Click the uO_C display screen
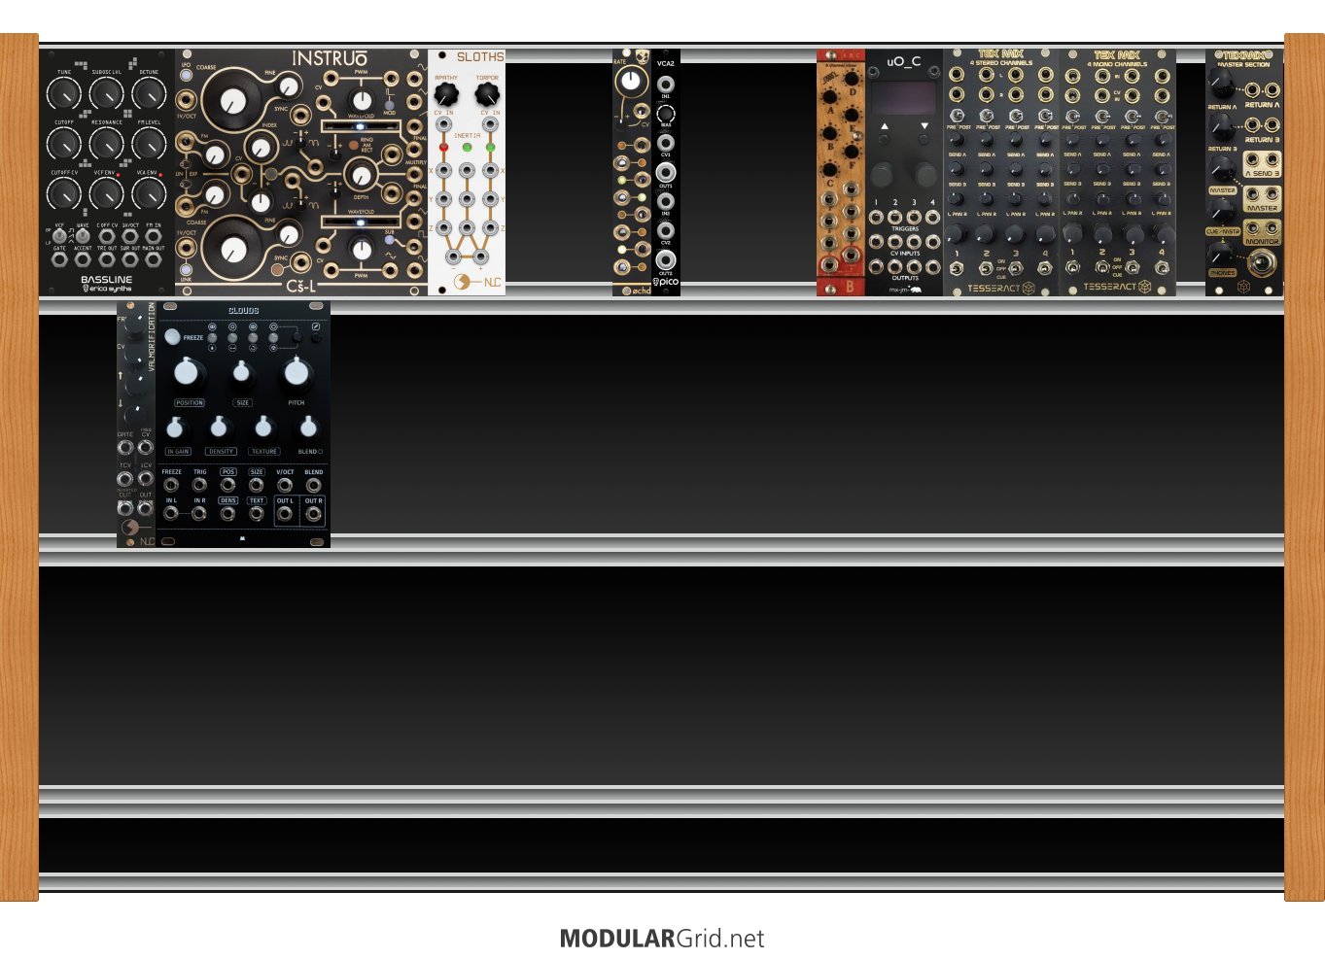 [904, 98]
